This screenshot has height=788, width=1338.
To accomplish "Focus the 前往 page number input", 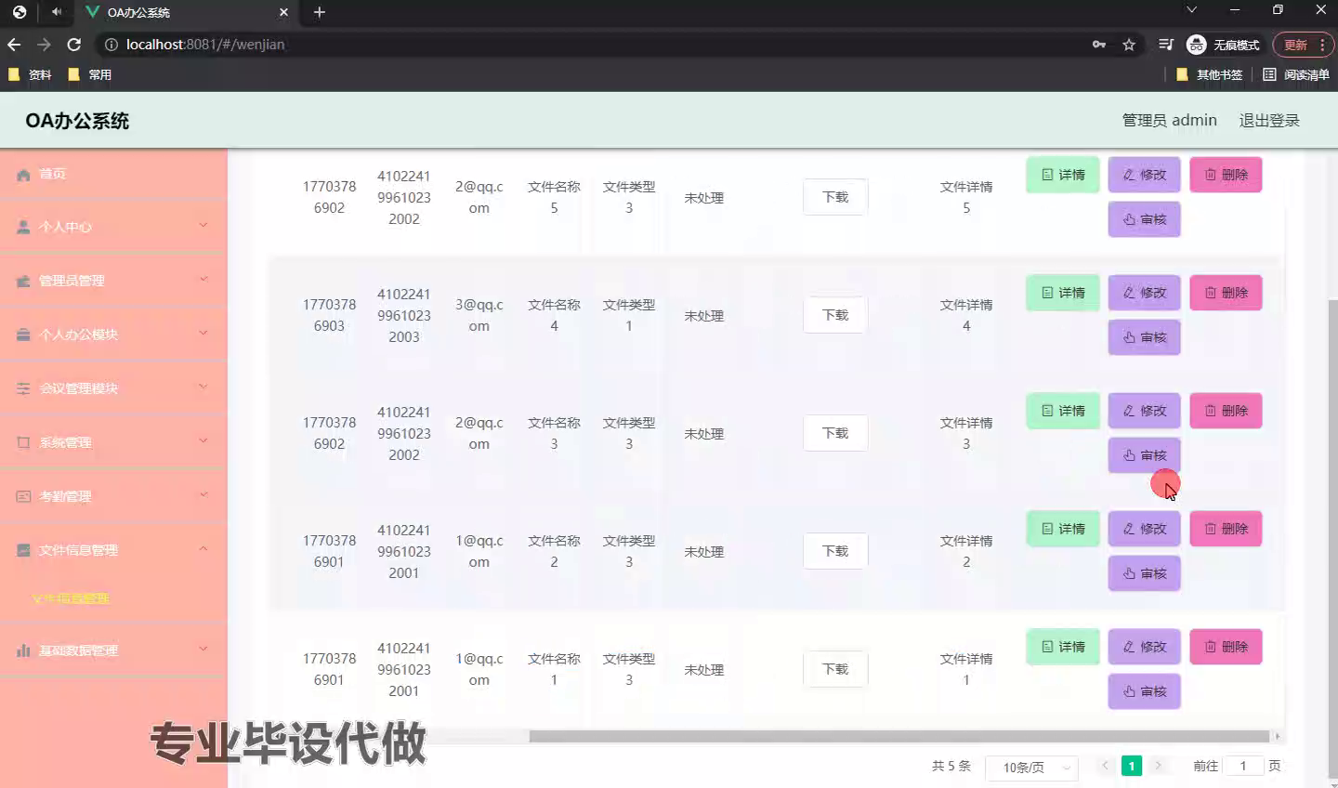I will pos(1243,766).
